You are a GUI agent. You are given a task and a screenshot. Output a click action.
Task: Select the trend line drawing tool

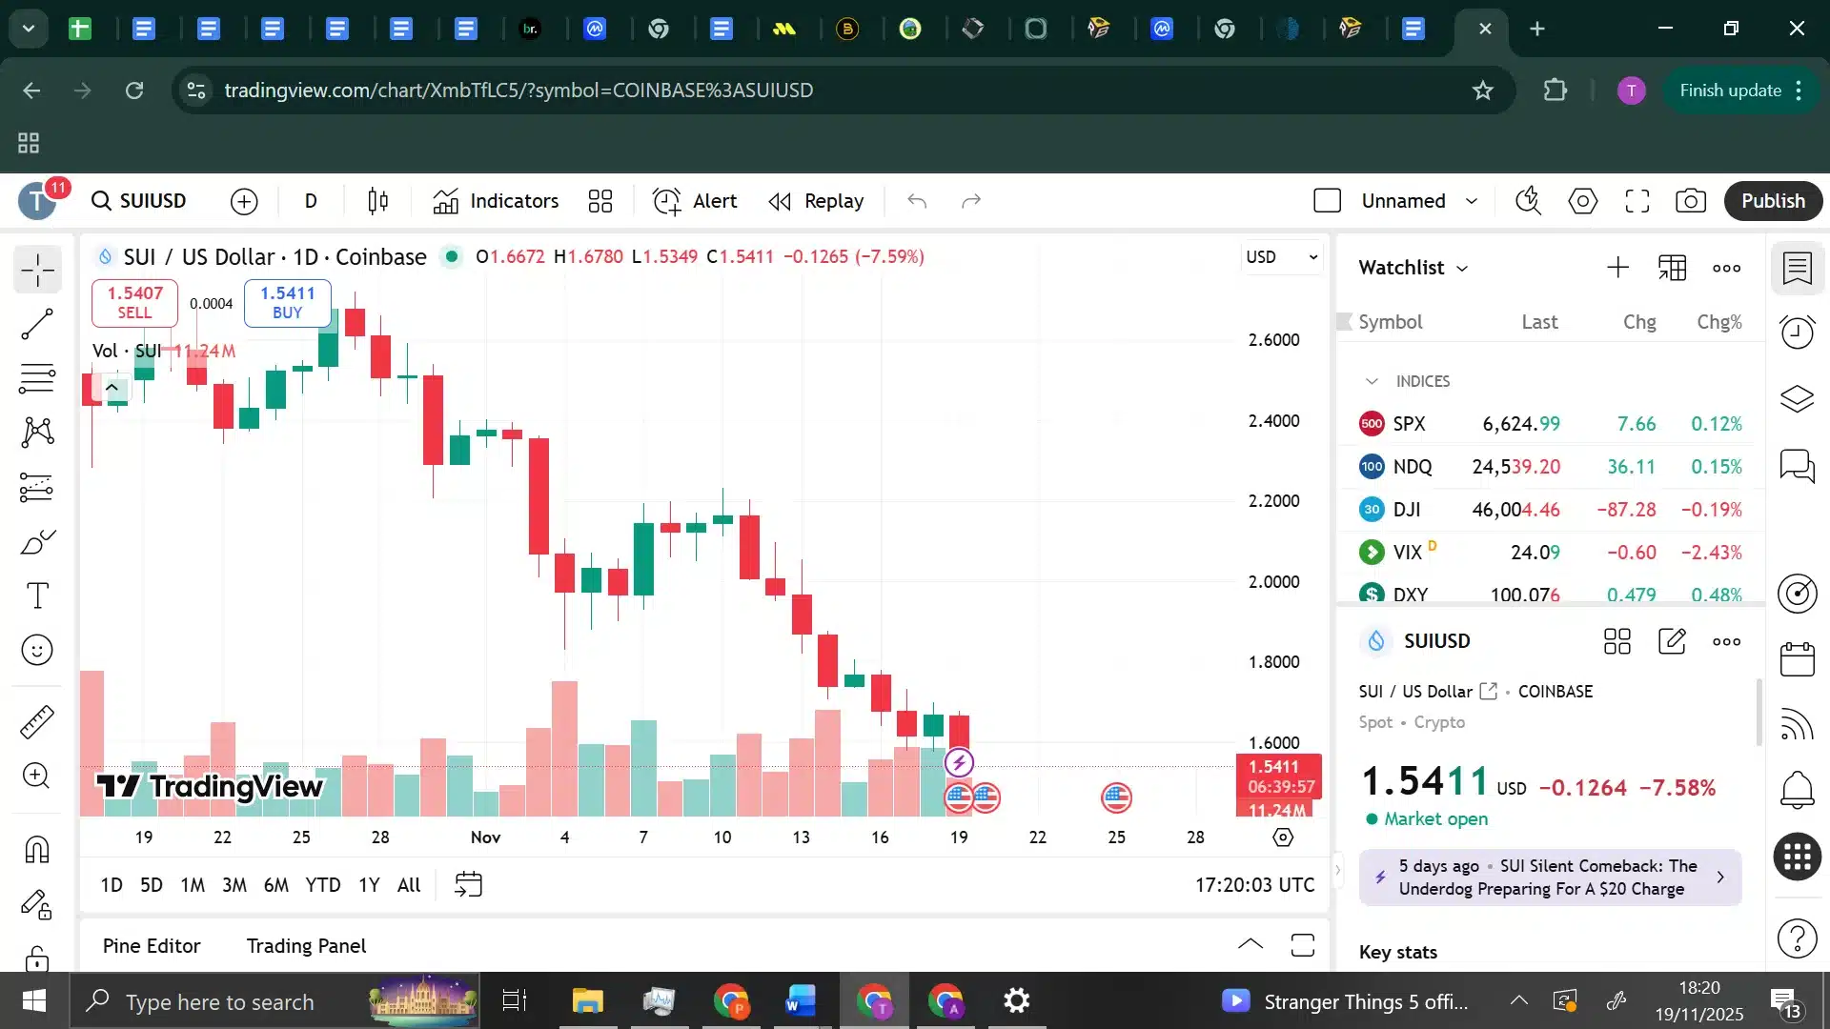(x=36, y=324)
